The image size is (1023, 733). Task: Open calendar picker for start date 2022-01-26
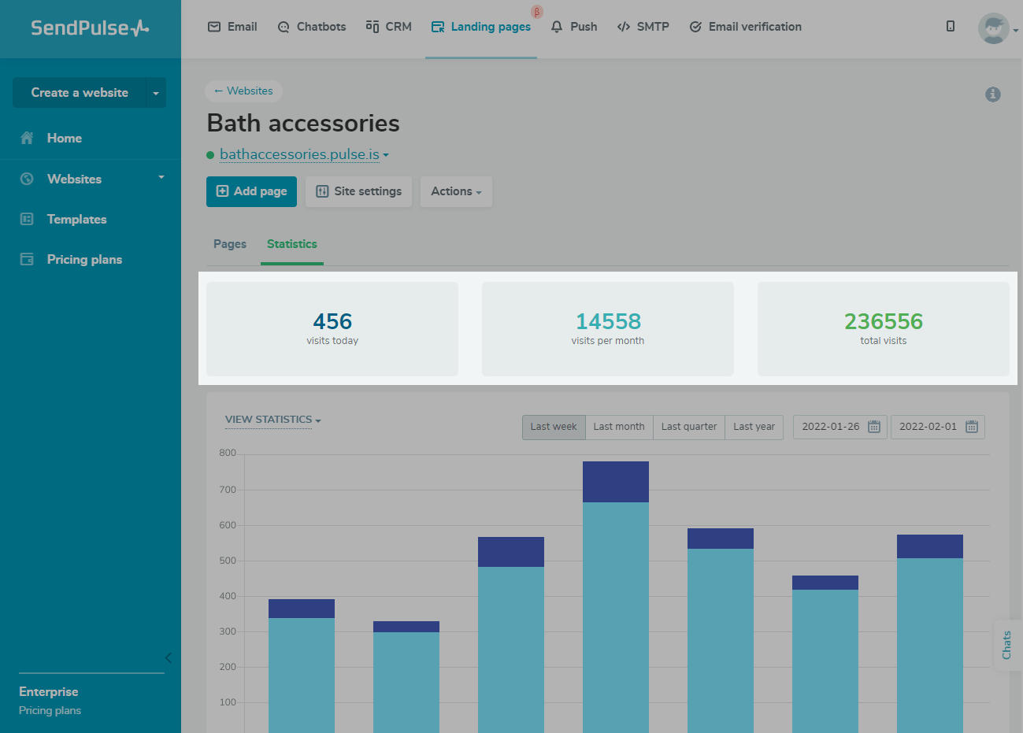873,427
